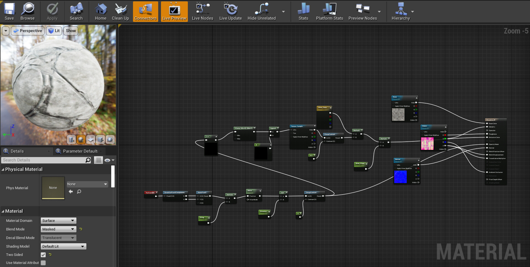Open the Shading Model dropdown

point(63,247)
